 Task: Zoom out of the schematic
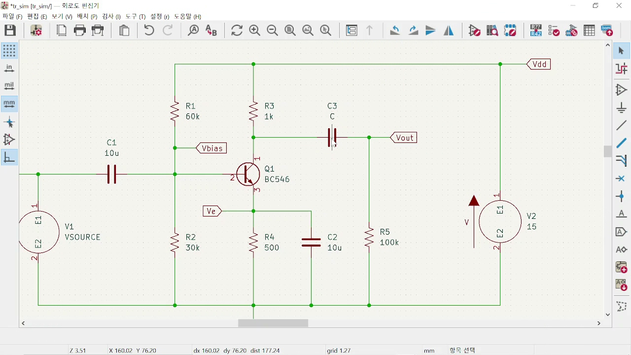[273, 31]
